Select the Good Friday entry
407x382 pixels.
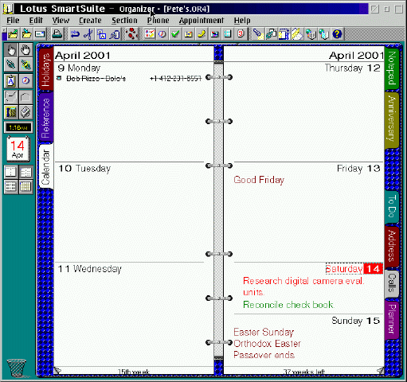tap(259, 180)
